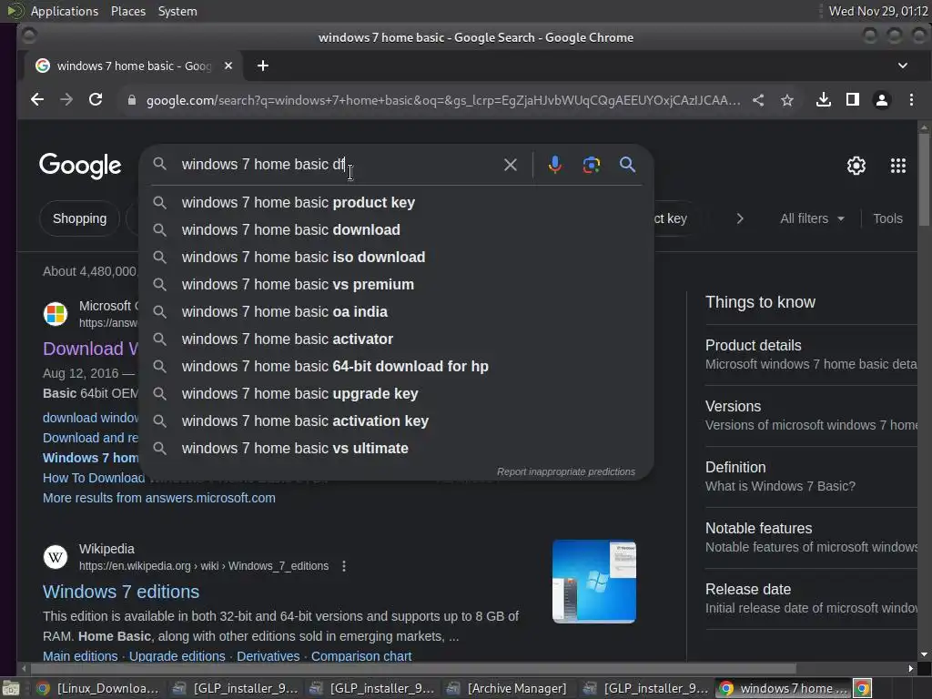This screenshot has height=699, width=932.
Task: Open Google quick settings gear
Action: point(856,166)
